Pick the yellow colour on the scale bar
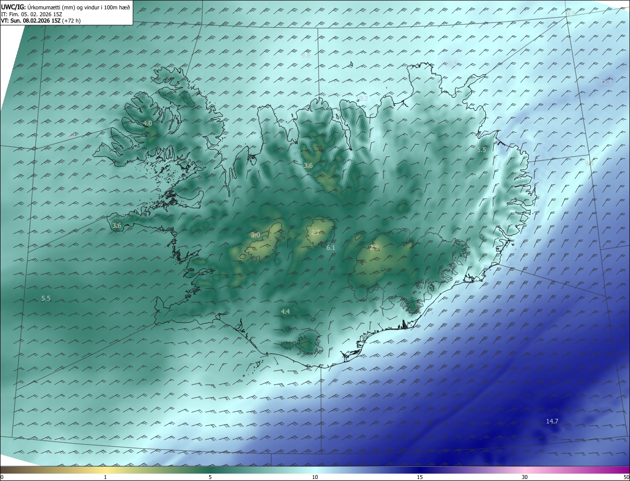630x481 pixels. click(105, 470)
